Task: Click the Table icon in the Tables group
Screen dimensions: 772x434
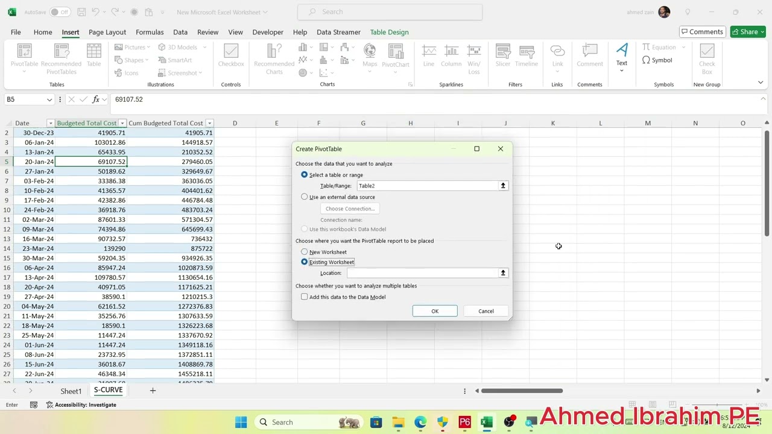Action: click(93, 55)
